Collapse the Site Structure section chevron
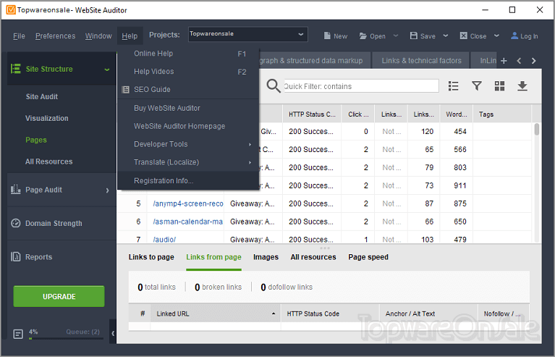This screenshot has height=357, width=555. click(107, 70)
